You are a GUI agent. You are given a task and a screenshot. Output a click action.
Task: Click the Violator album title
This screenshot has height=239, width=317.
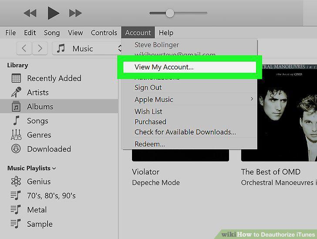pyautogui.click(x=145, y=172)
